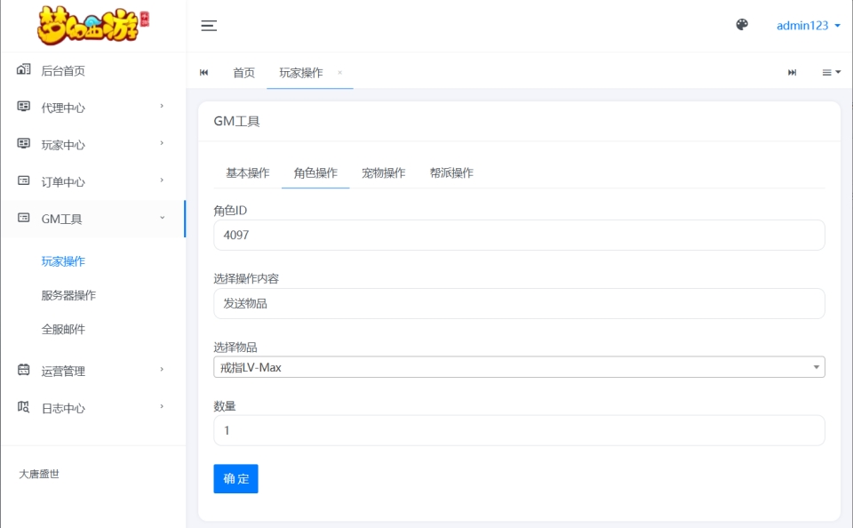Focus the 数量 input field

pyautogui.click(x=519, y=430)
